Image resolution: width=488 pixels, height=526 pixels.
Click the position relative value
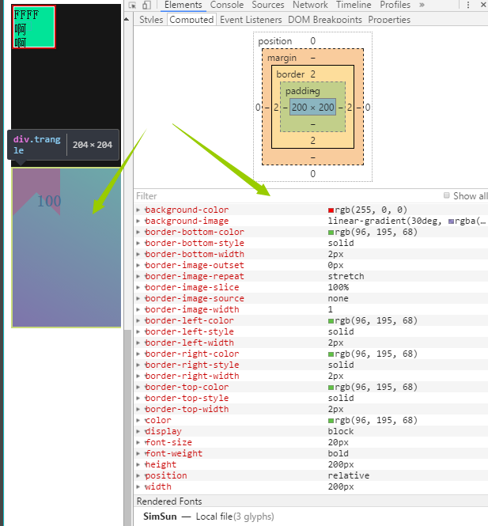[x=349, y=475]
